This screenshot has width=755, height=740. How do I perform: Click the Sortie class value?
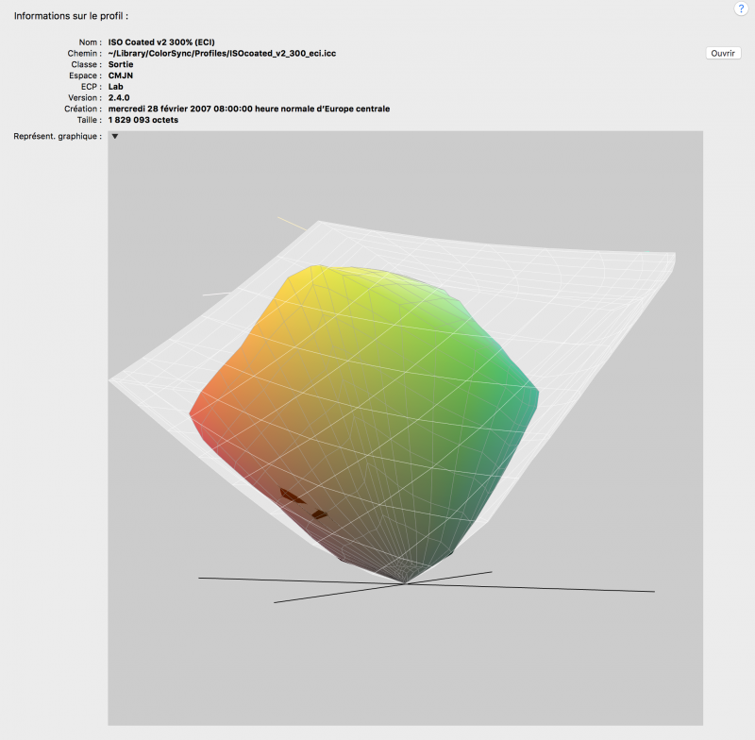[x=122, y=64]
